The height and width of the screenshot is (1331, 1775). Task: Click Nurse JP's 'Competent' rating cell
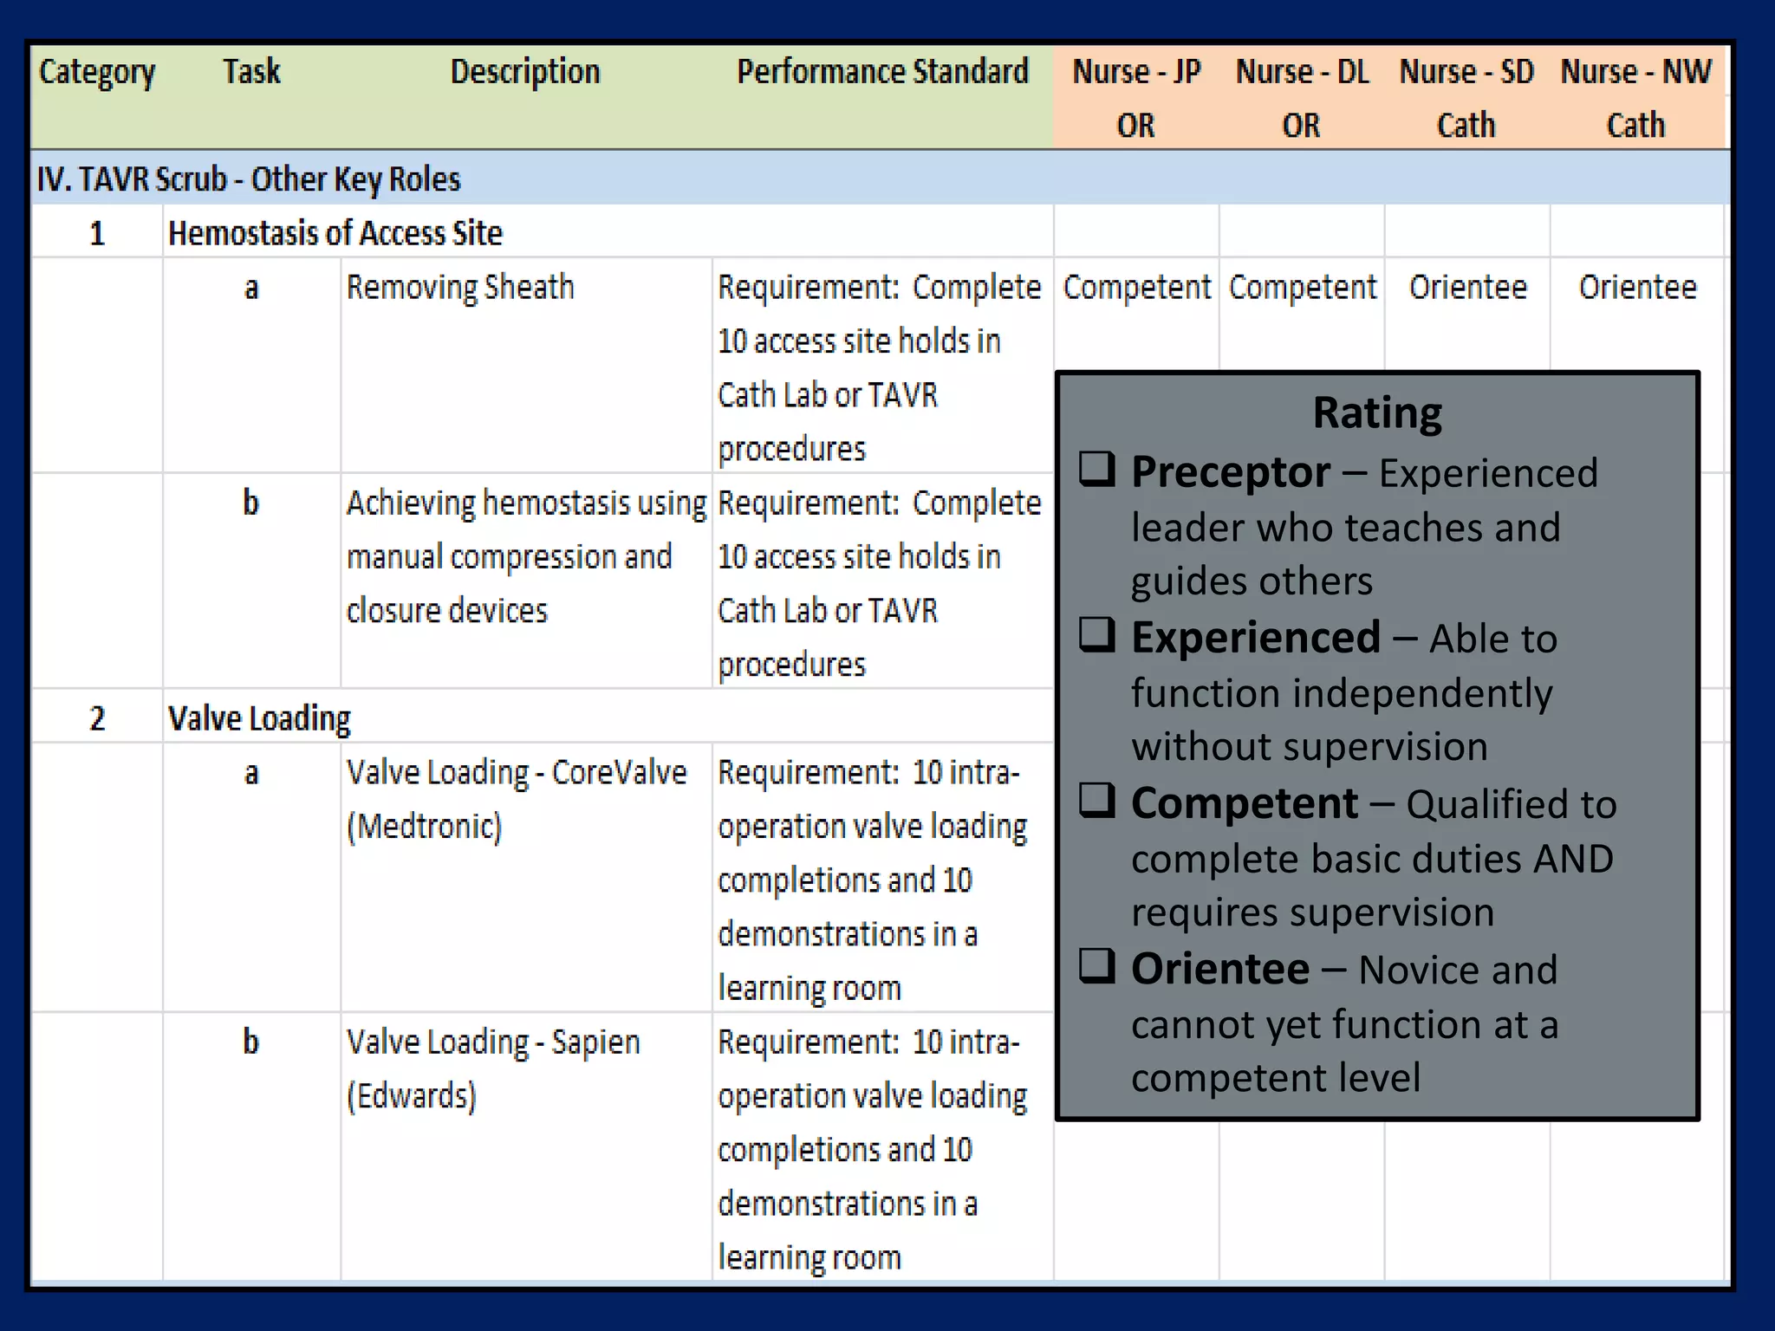(1136, 288)
